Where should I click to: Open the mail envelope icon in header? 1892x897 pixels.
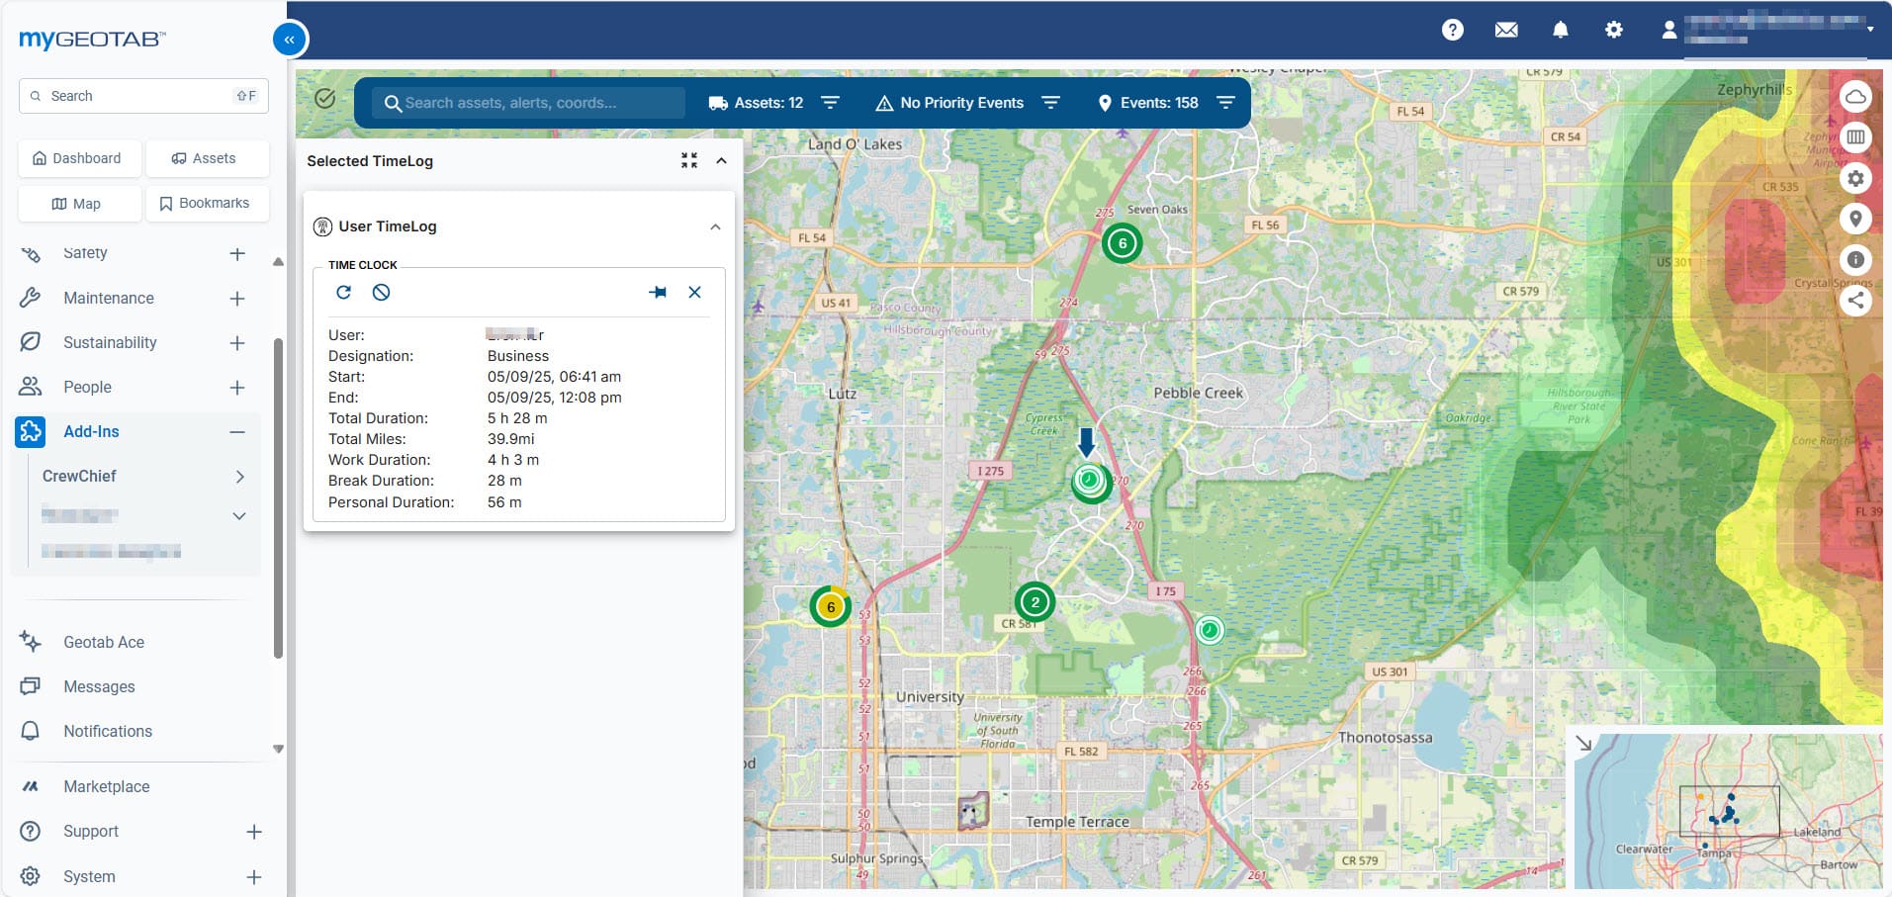[x=1506, y=30]
